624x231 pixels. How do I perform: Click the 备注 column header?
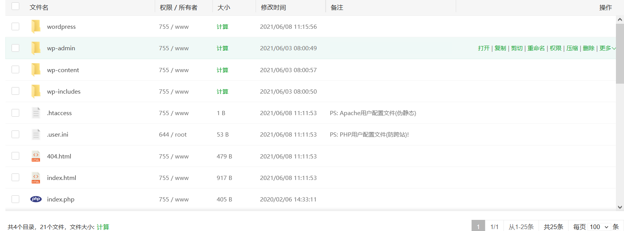pyautogui.click(x=337, y=7)
